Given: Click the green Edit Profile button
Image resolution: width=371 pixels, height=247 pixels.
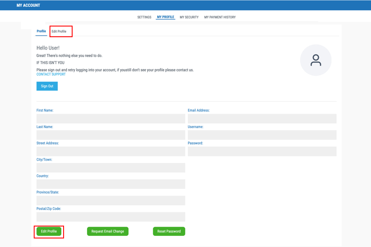Looking at the screenshot, I should click(49, 231).
